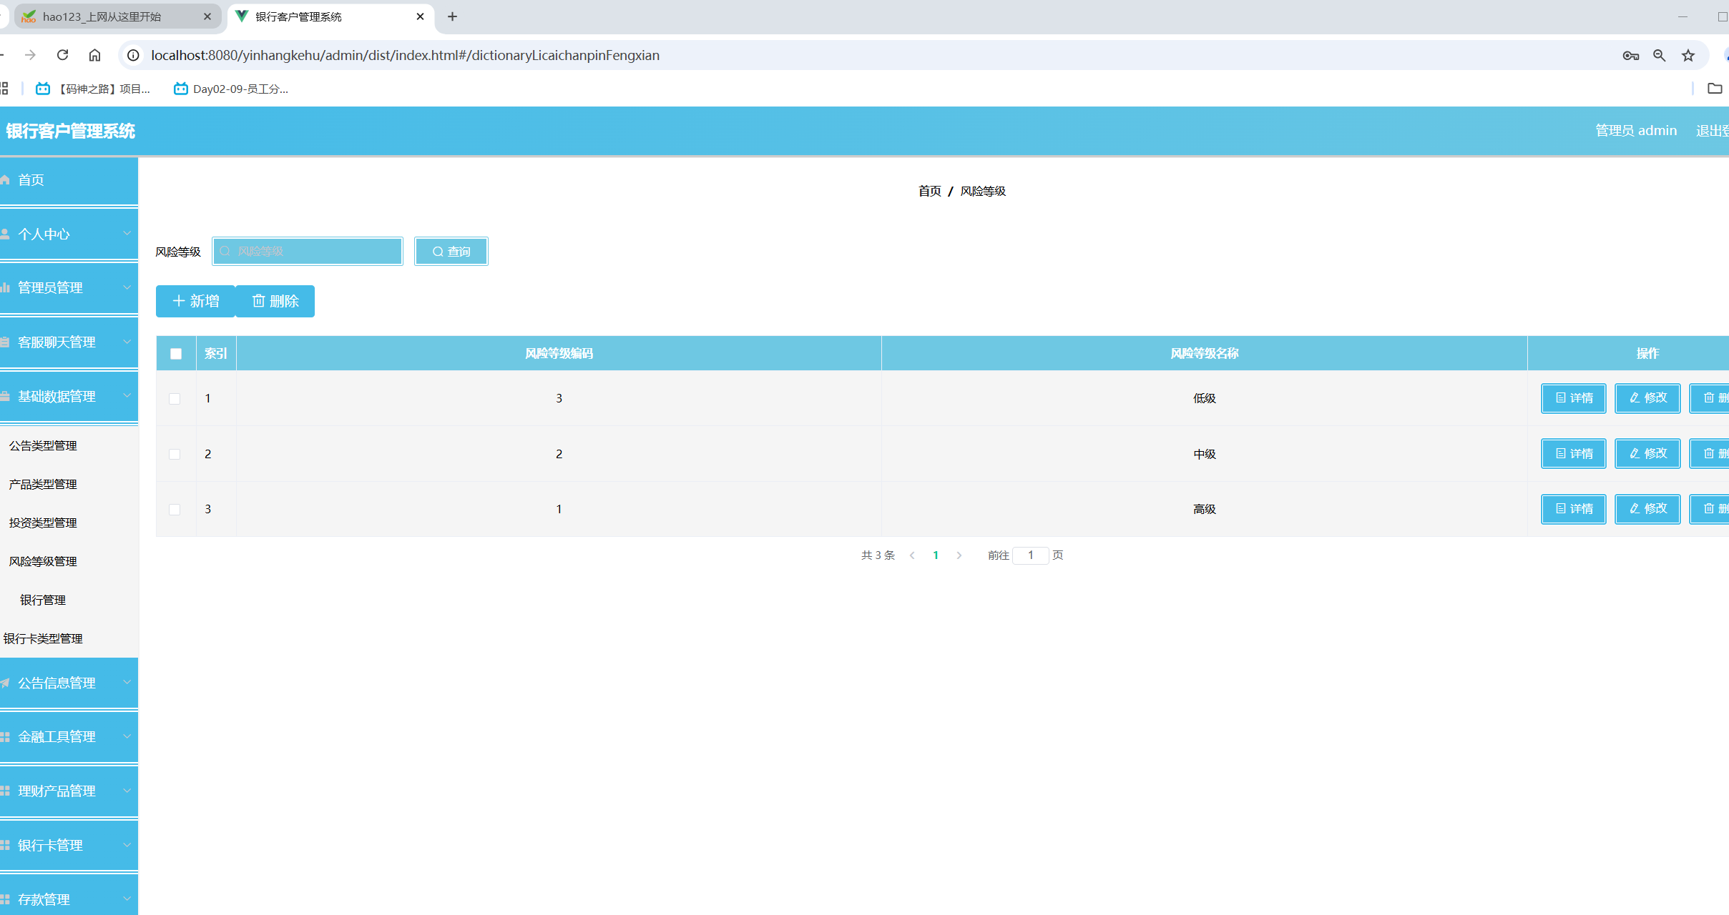
Task: Open new browser tab with plus icon
Action: click(452, 16)
